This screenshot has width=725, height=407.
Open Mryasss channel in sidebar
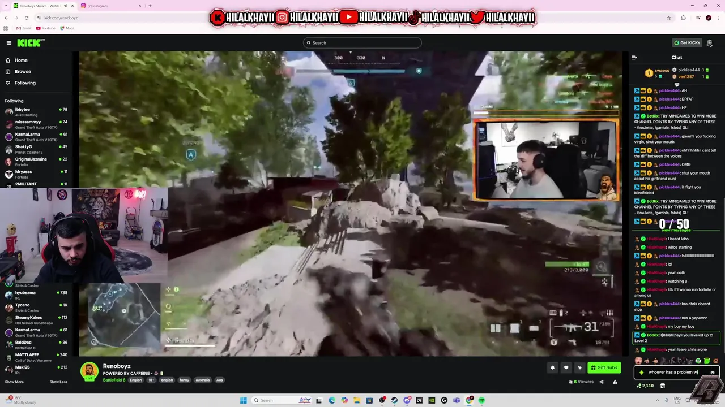click(x=36, y=174)
